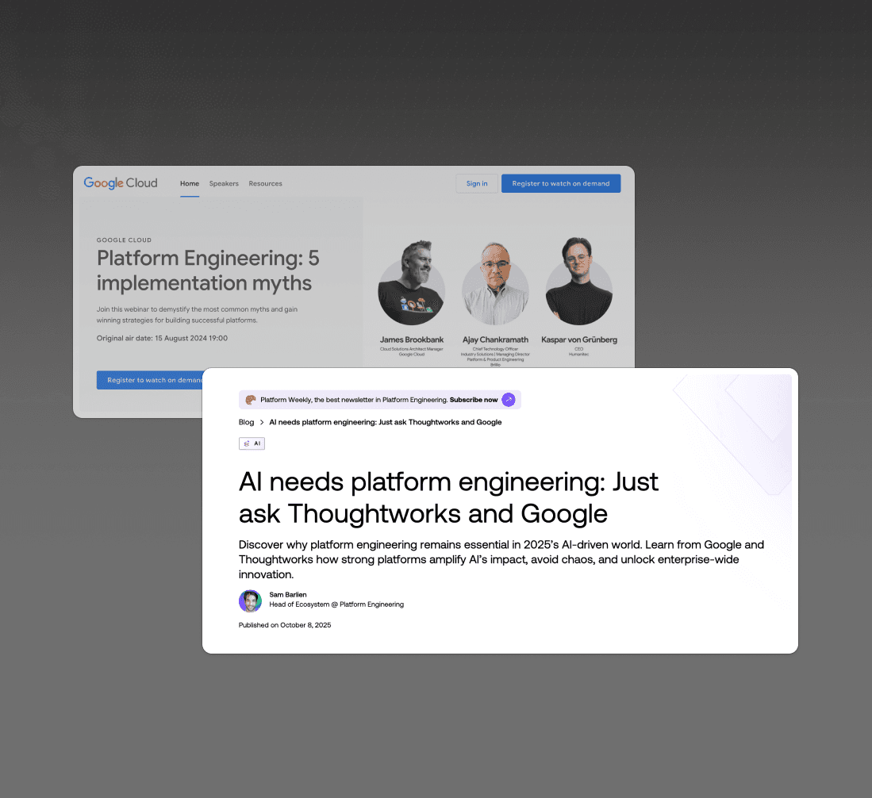Click the GOOGLE CLOUD label above heading
This screenshot has height=798, width=872.
pyautogui.click(x=124, y=240)
